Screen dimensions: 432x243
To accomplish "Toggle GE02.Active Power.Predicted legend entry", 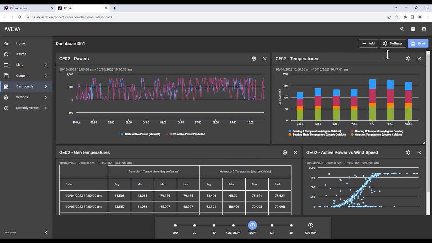I will pyautogui.click(x=185, y=134).
